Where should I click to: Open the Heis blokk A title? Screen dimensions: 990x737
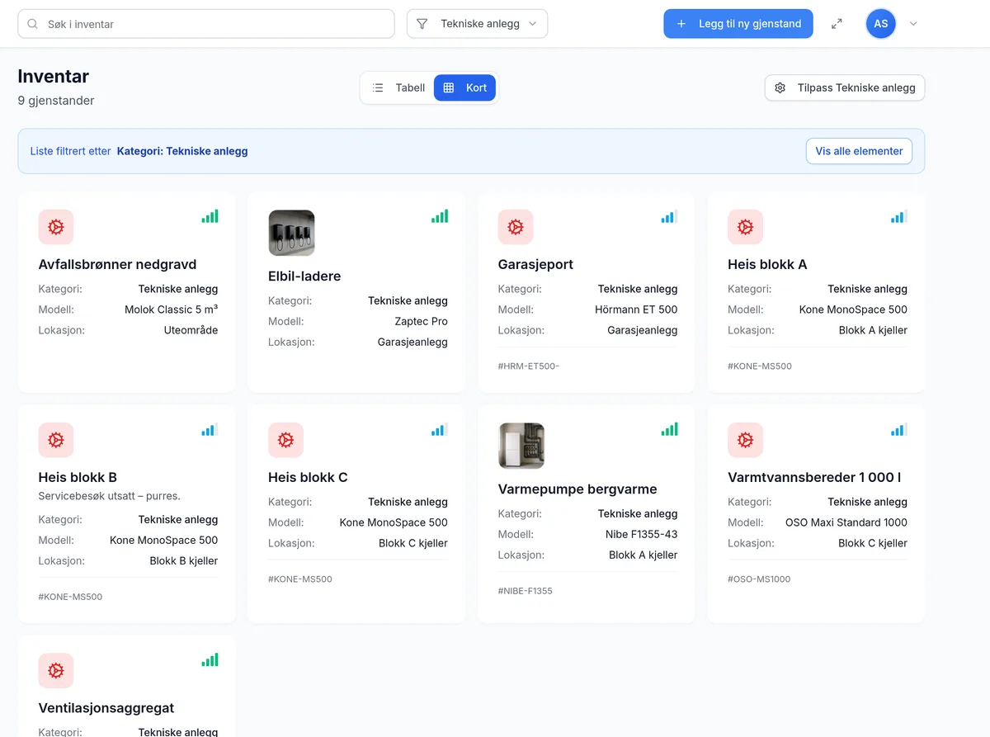[767, 264]
